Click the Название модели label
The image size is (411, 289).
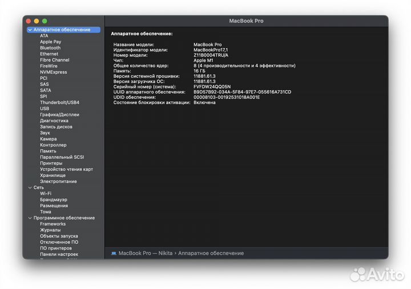tap(134, 45)
